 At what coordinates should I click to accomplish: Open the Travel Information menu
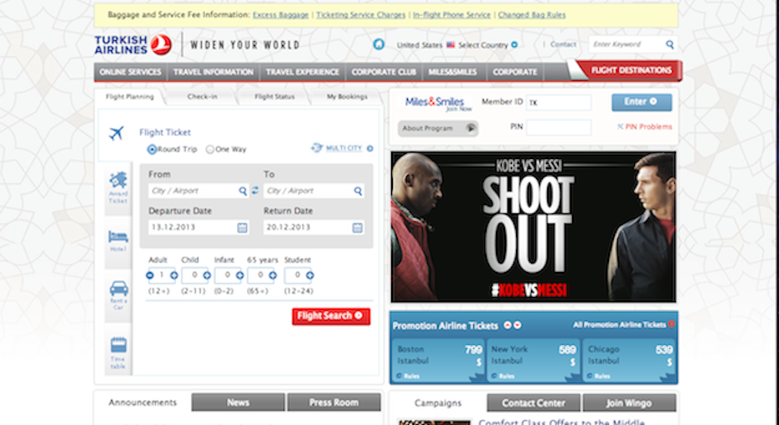point(213,72)
